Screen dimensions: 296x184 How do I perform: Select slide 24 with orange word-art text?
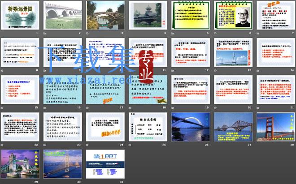105,127
